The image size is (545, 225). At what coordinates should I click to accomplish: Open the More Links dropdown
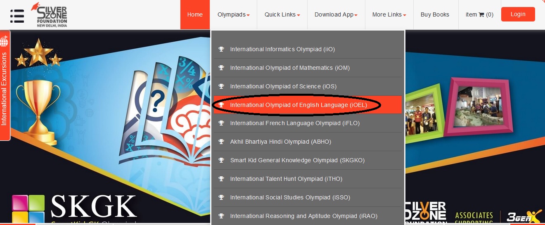tap(389, 14)
